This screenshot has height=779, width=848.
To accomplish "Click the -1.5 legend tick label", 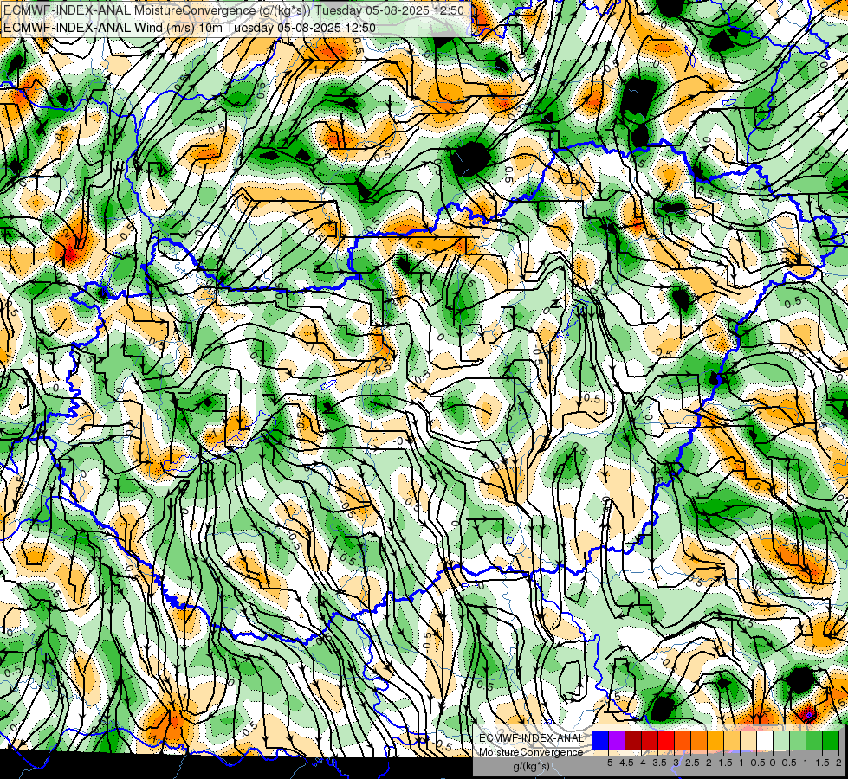I will [723, 763].
